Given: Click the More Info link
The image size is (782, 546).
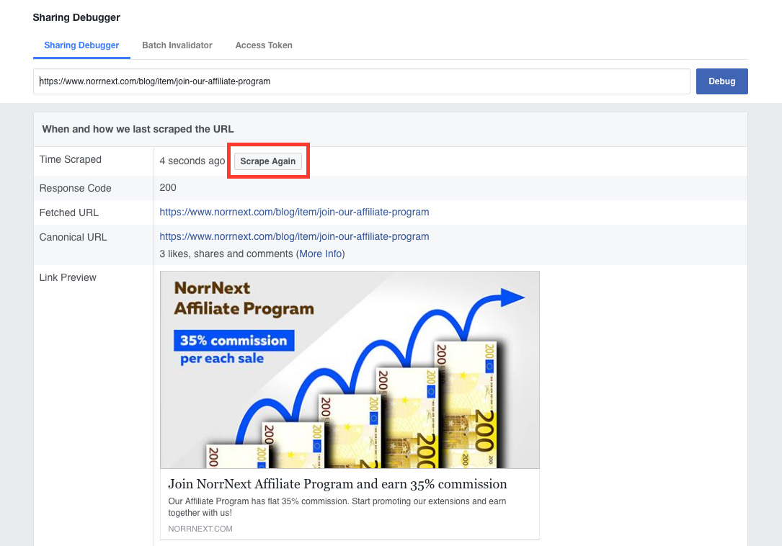Looking at the screenshot, I should pyautogui.click(x=320, y=254).
